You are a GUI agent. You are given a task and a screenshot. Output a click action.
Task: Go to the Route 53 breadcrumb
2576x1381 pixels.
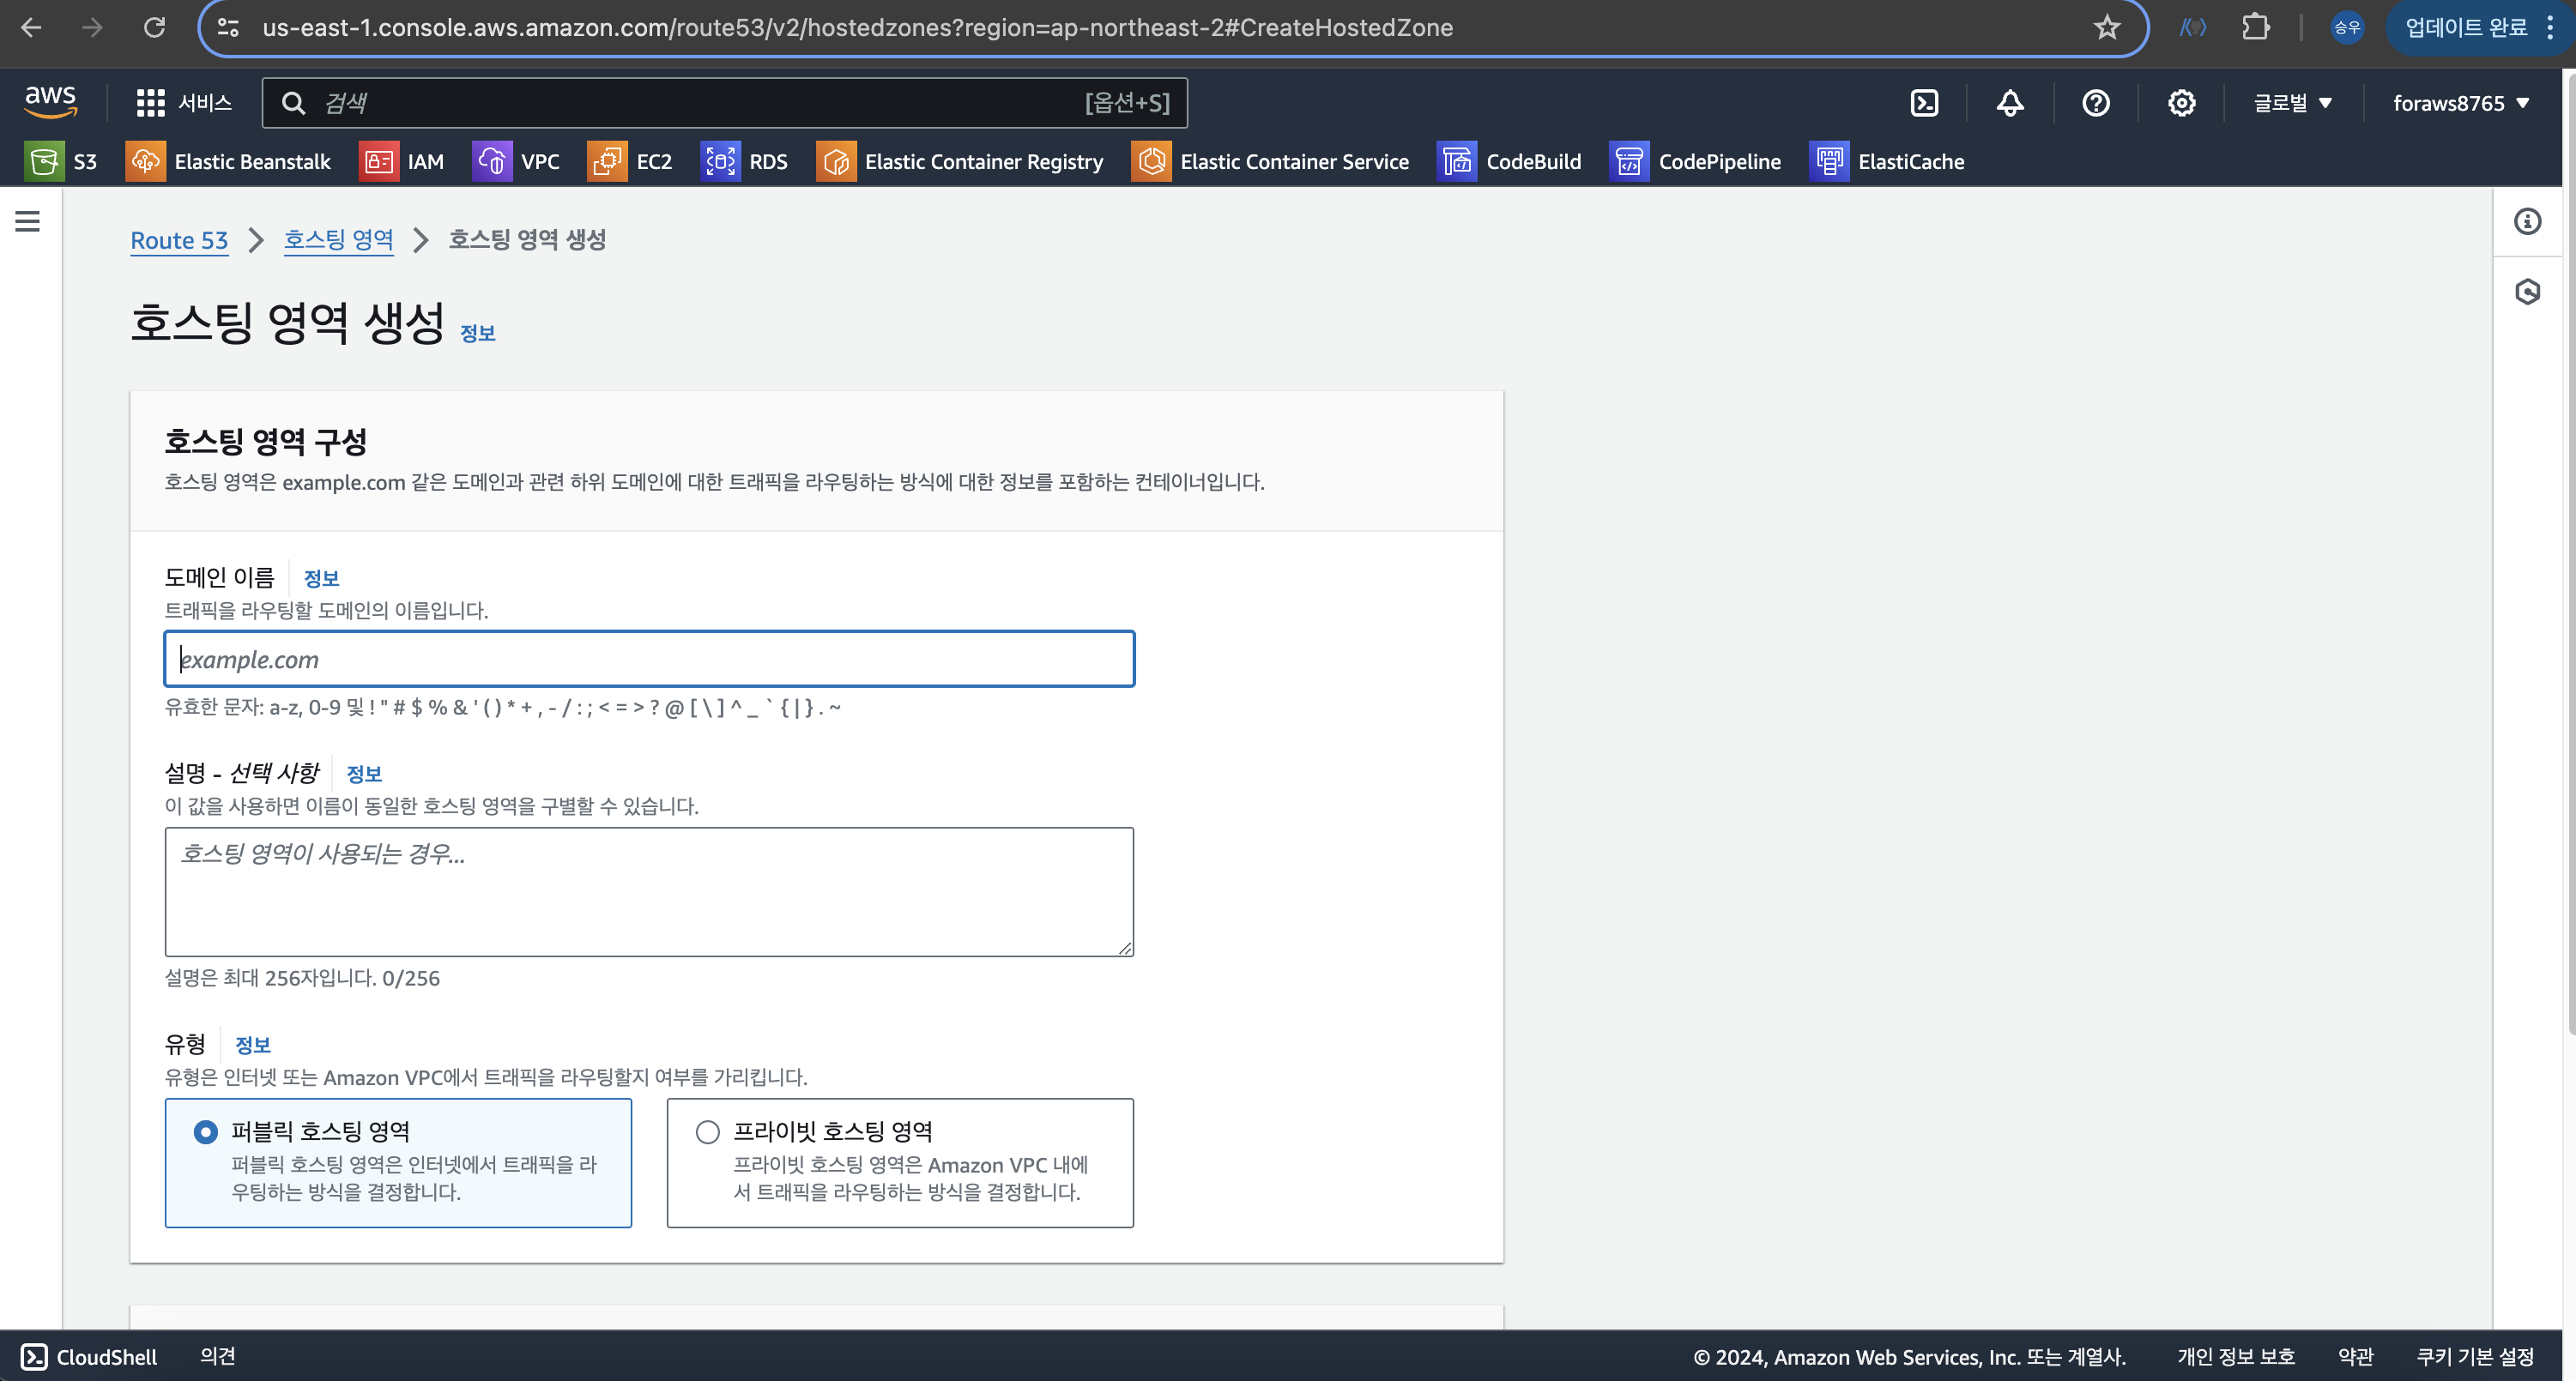click(x=179, y=241)
